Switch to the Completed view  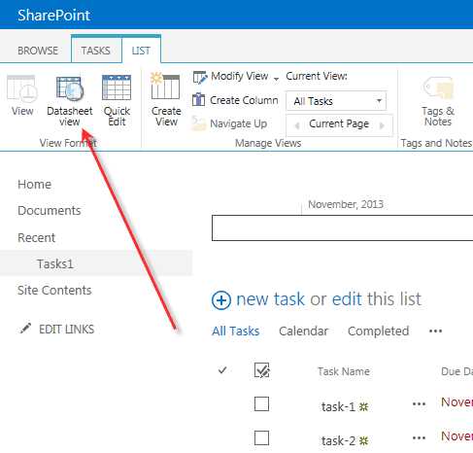pos(378,331)
